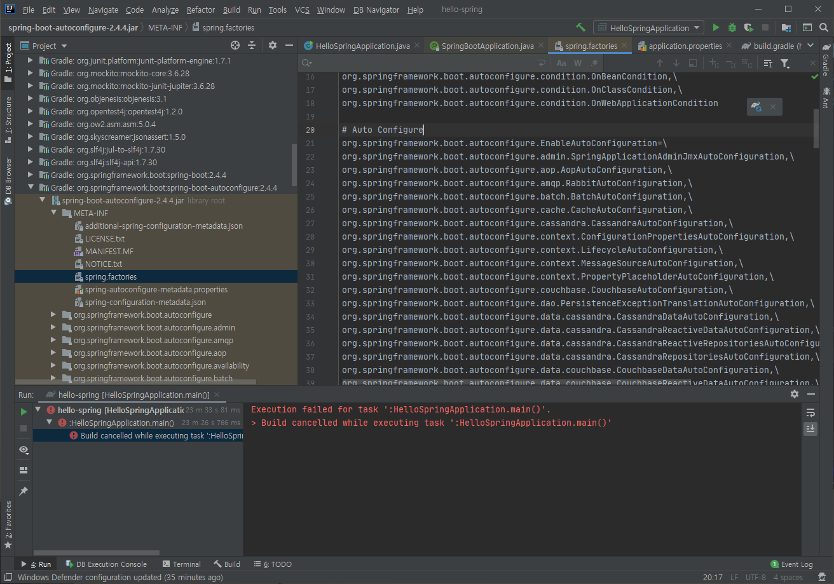Toggle Match Case in find bar
The height and width of the screenshot is (584, 834).
click(x=561, y=63)
